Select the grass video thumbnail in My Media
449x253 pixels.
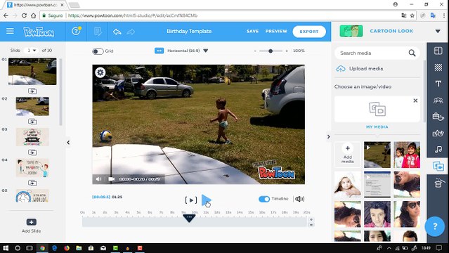pos(377,155)
